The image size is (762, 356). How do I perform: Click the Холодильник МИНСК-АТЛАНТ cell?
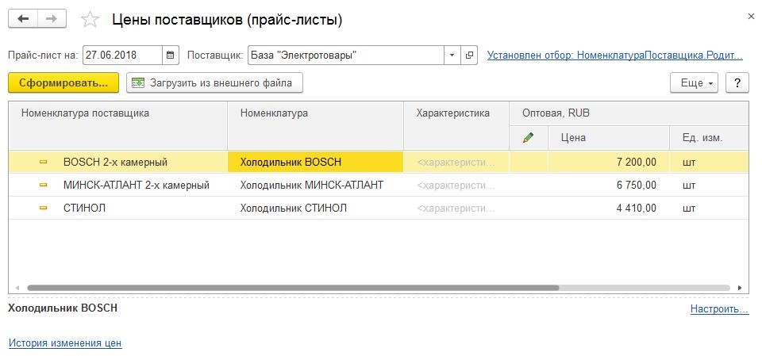tap(315, 185)
